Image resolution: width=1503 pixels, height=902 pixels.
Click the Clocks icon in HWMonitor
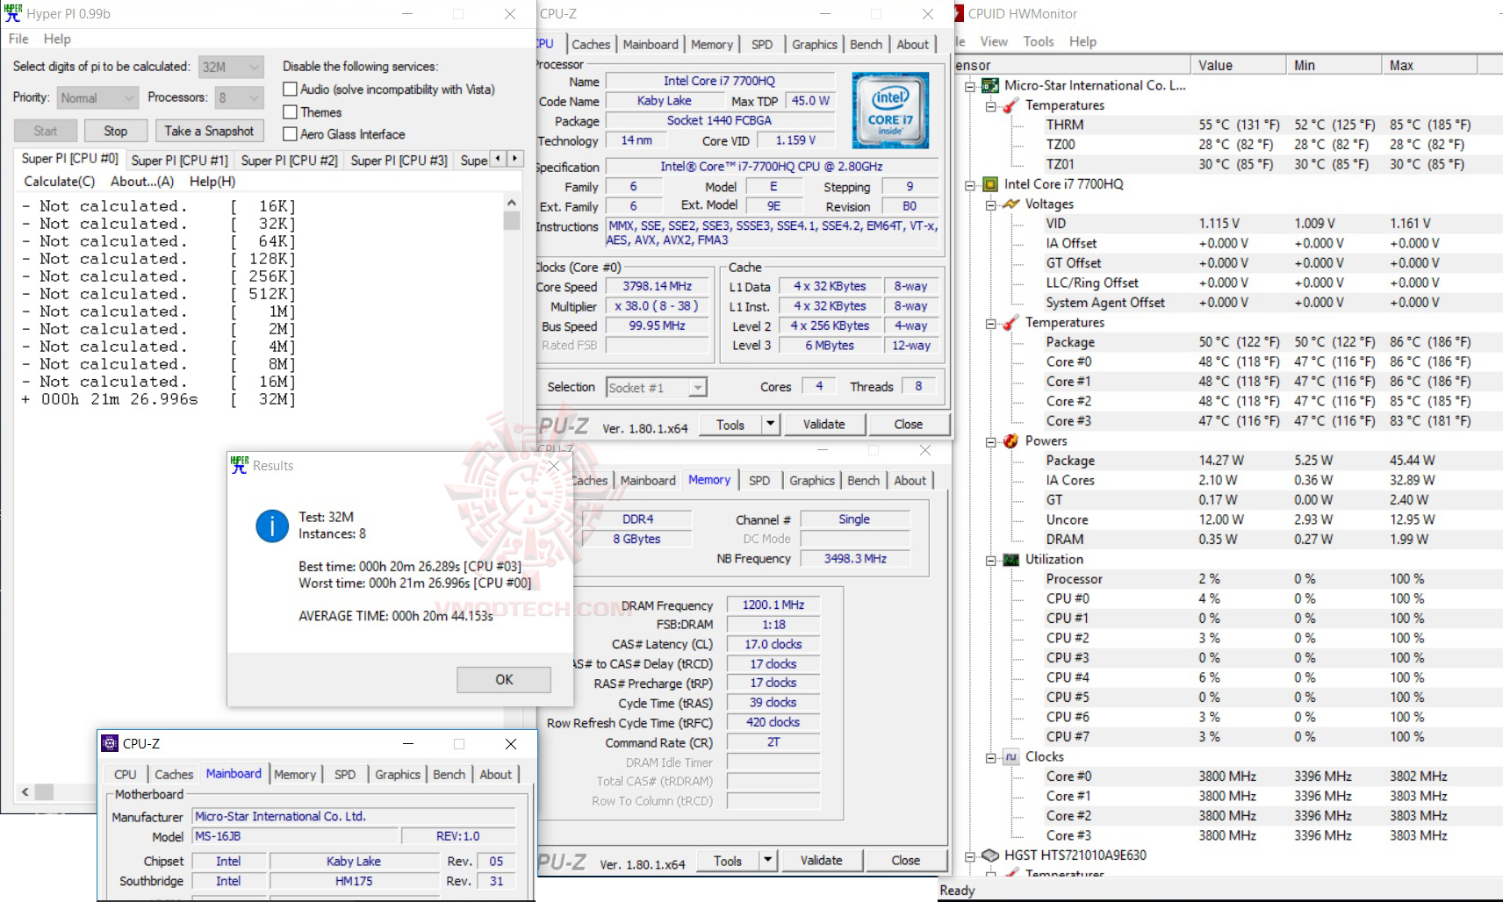click(1011, 756)
